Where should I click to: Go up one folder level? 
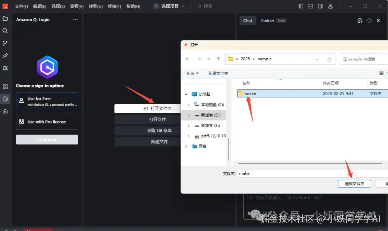coord(218,59)
